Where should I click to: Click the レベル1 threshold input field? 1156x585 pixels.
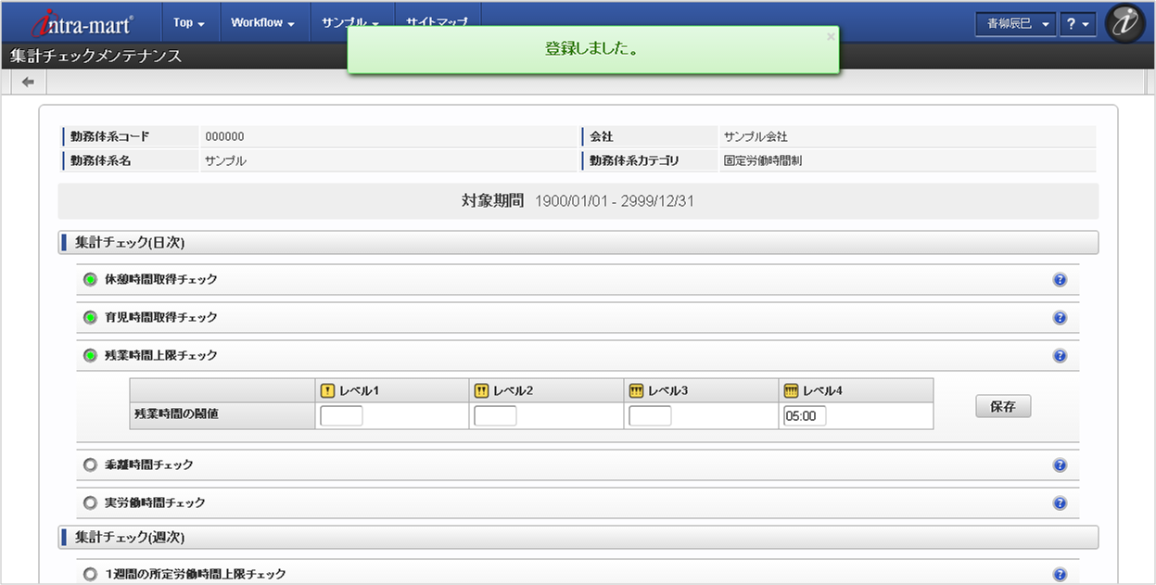point(341,416)
